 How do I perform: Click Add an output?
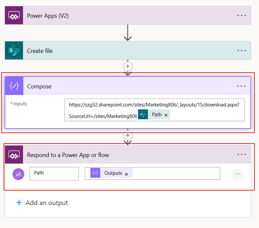coord(42,203)
